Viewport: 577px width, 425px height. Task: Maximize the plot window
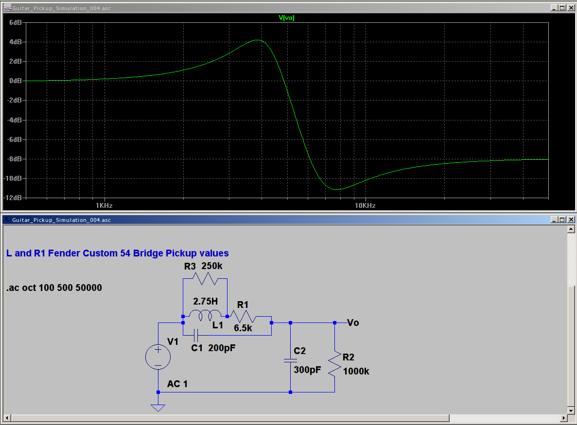[562, 8]
